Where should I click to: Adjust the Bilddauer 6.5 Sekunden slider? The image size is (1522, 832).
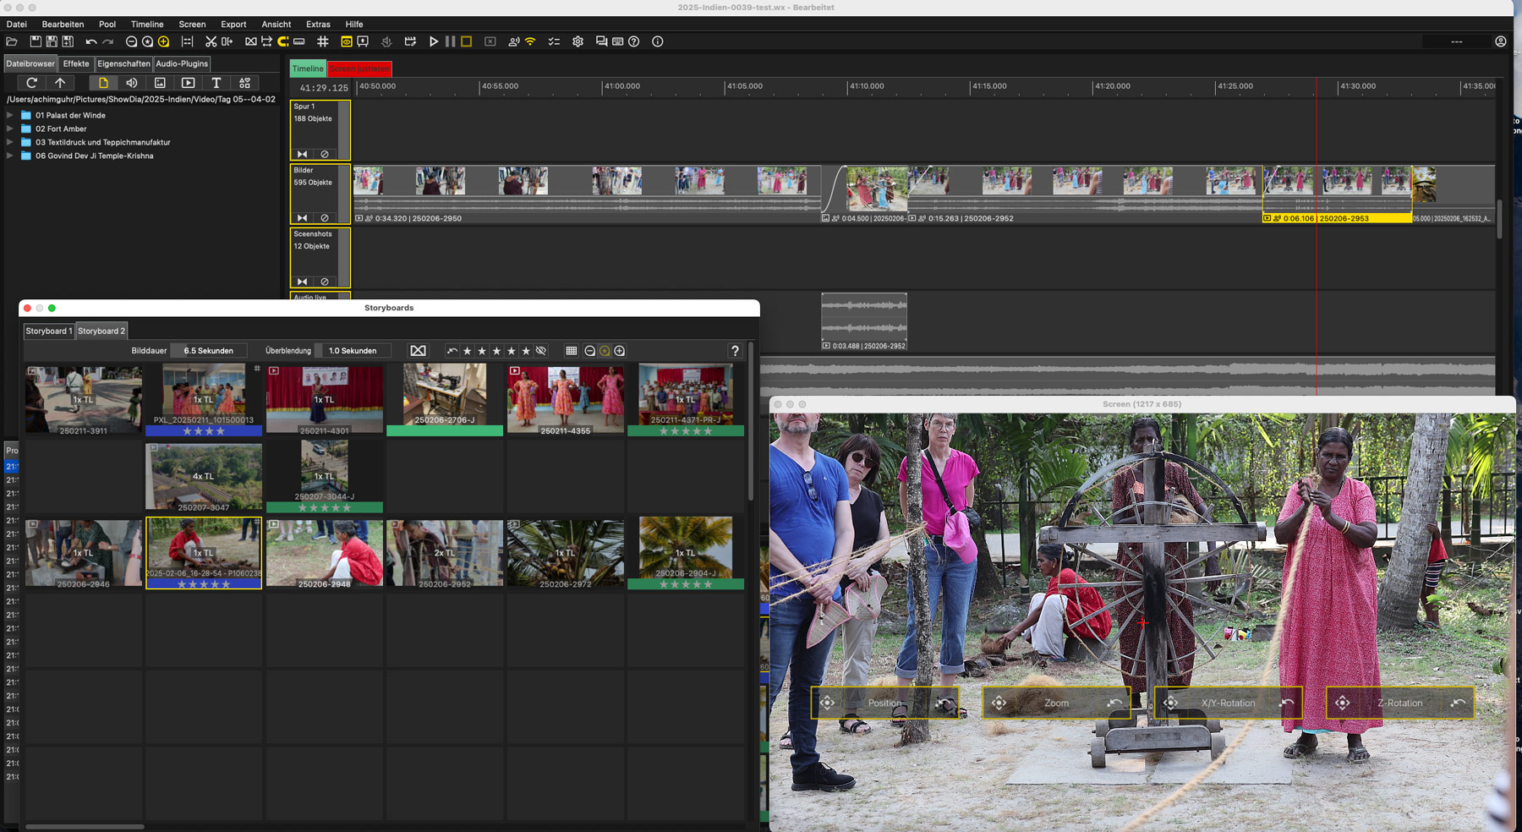[x=209, y=351]
